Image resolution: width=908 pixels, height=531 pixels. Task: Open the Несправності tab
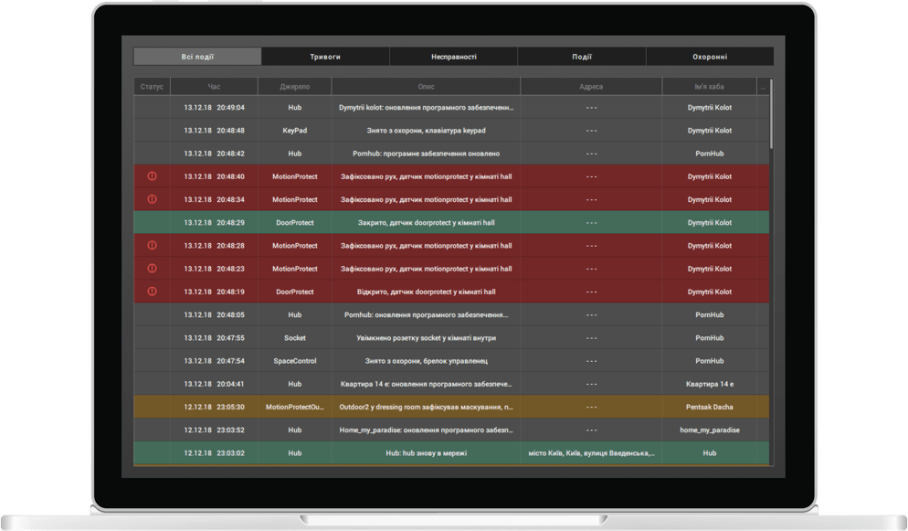pos(453,57)
